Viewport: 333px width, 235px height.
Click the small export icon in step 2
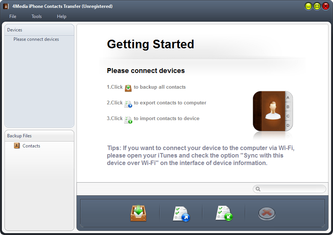click(128, 104)
